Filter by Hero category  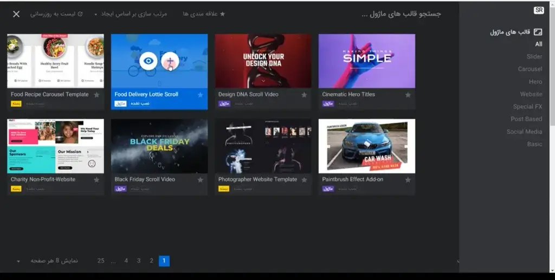tap(535, 82)
